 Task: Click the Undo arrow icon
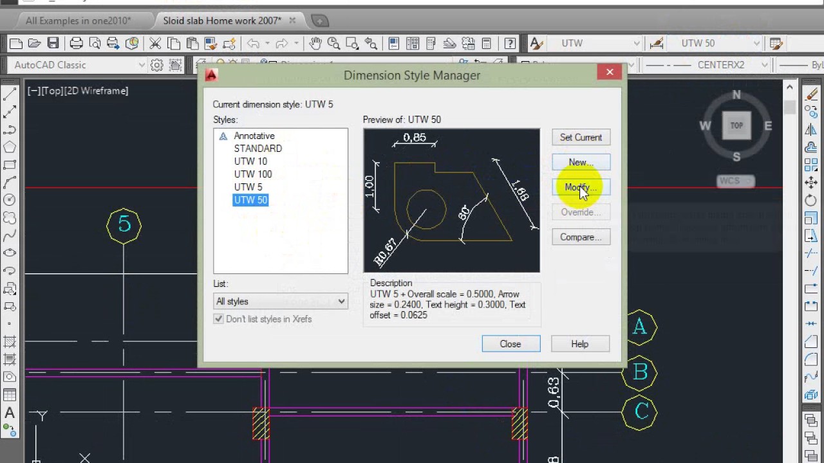(x=253, y=44)
